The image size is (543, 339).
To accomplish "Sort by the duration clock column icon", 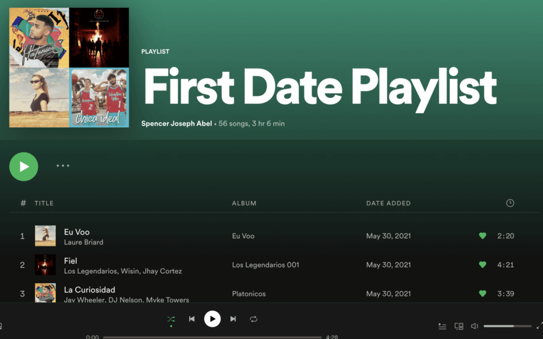I will click(510, 203).
